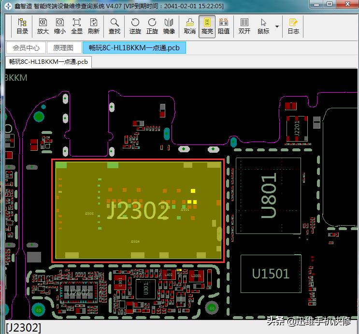Click the U801 chip on board
Viewport: 359px width, 334px height.
(269, 196)
